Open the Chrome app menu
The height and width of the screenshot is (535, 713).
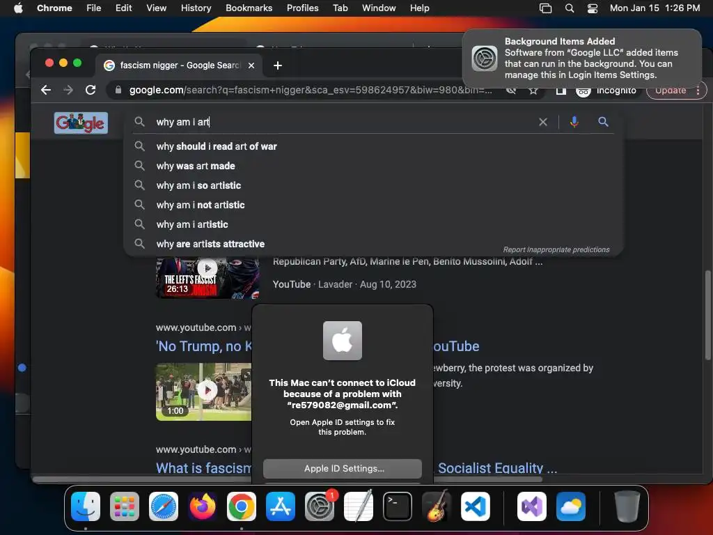(x=54, y=8)
